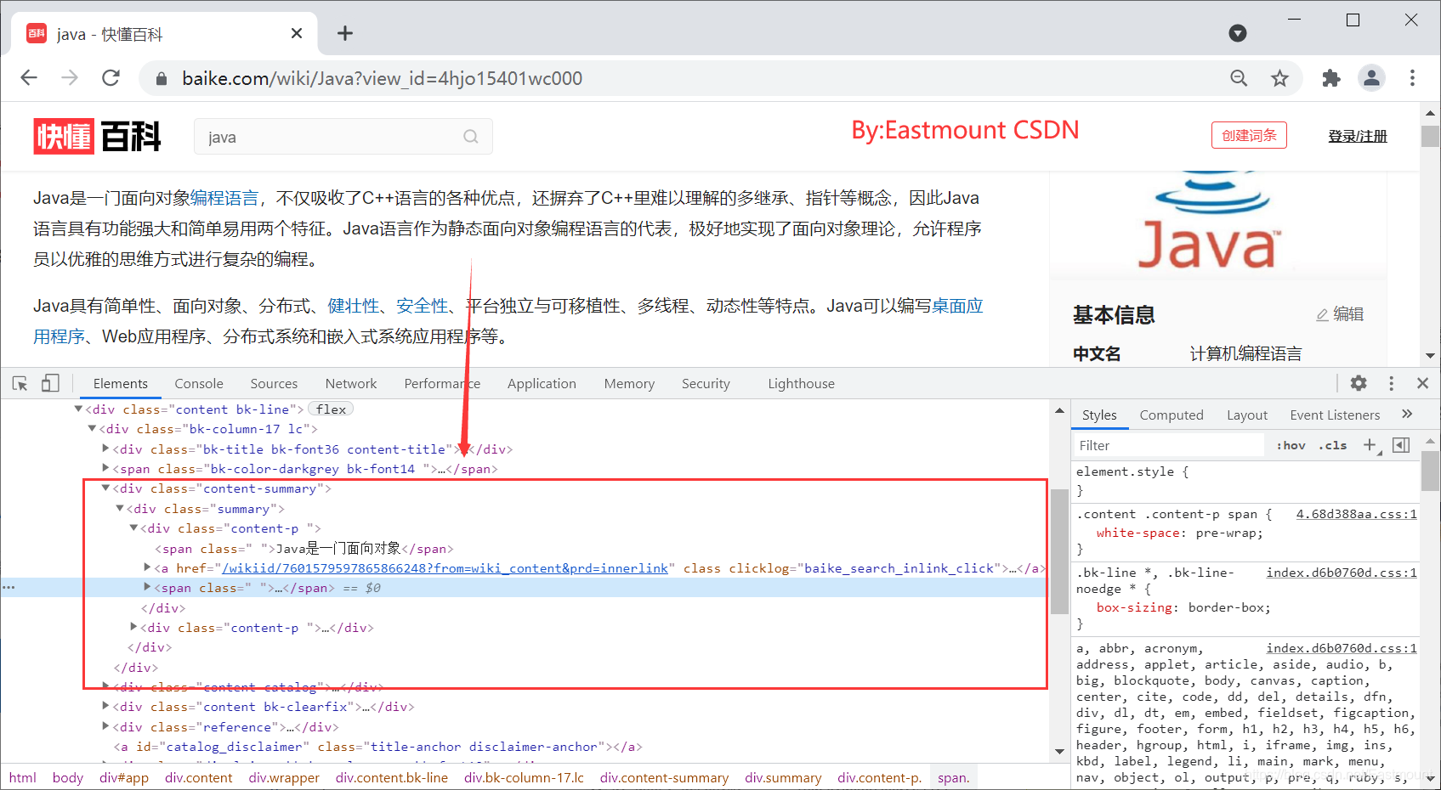The height and width of the screenshot is (790, 1441).
Task: Click the tab search dropdown circle icon
Action: pos(1238,33)
